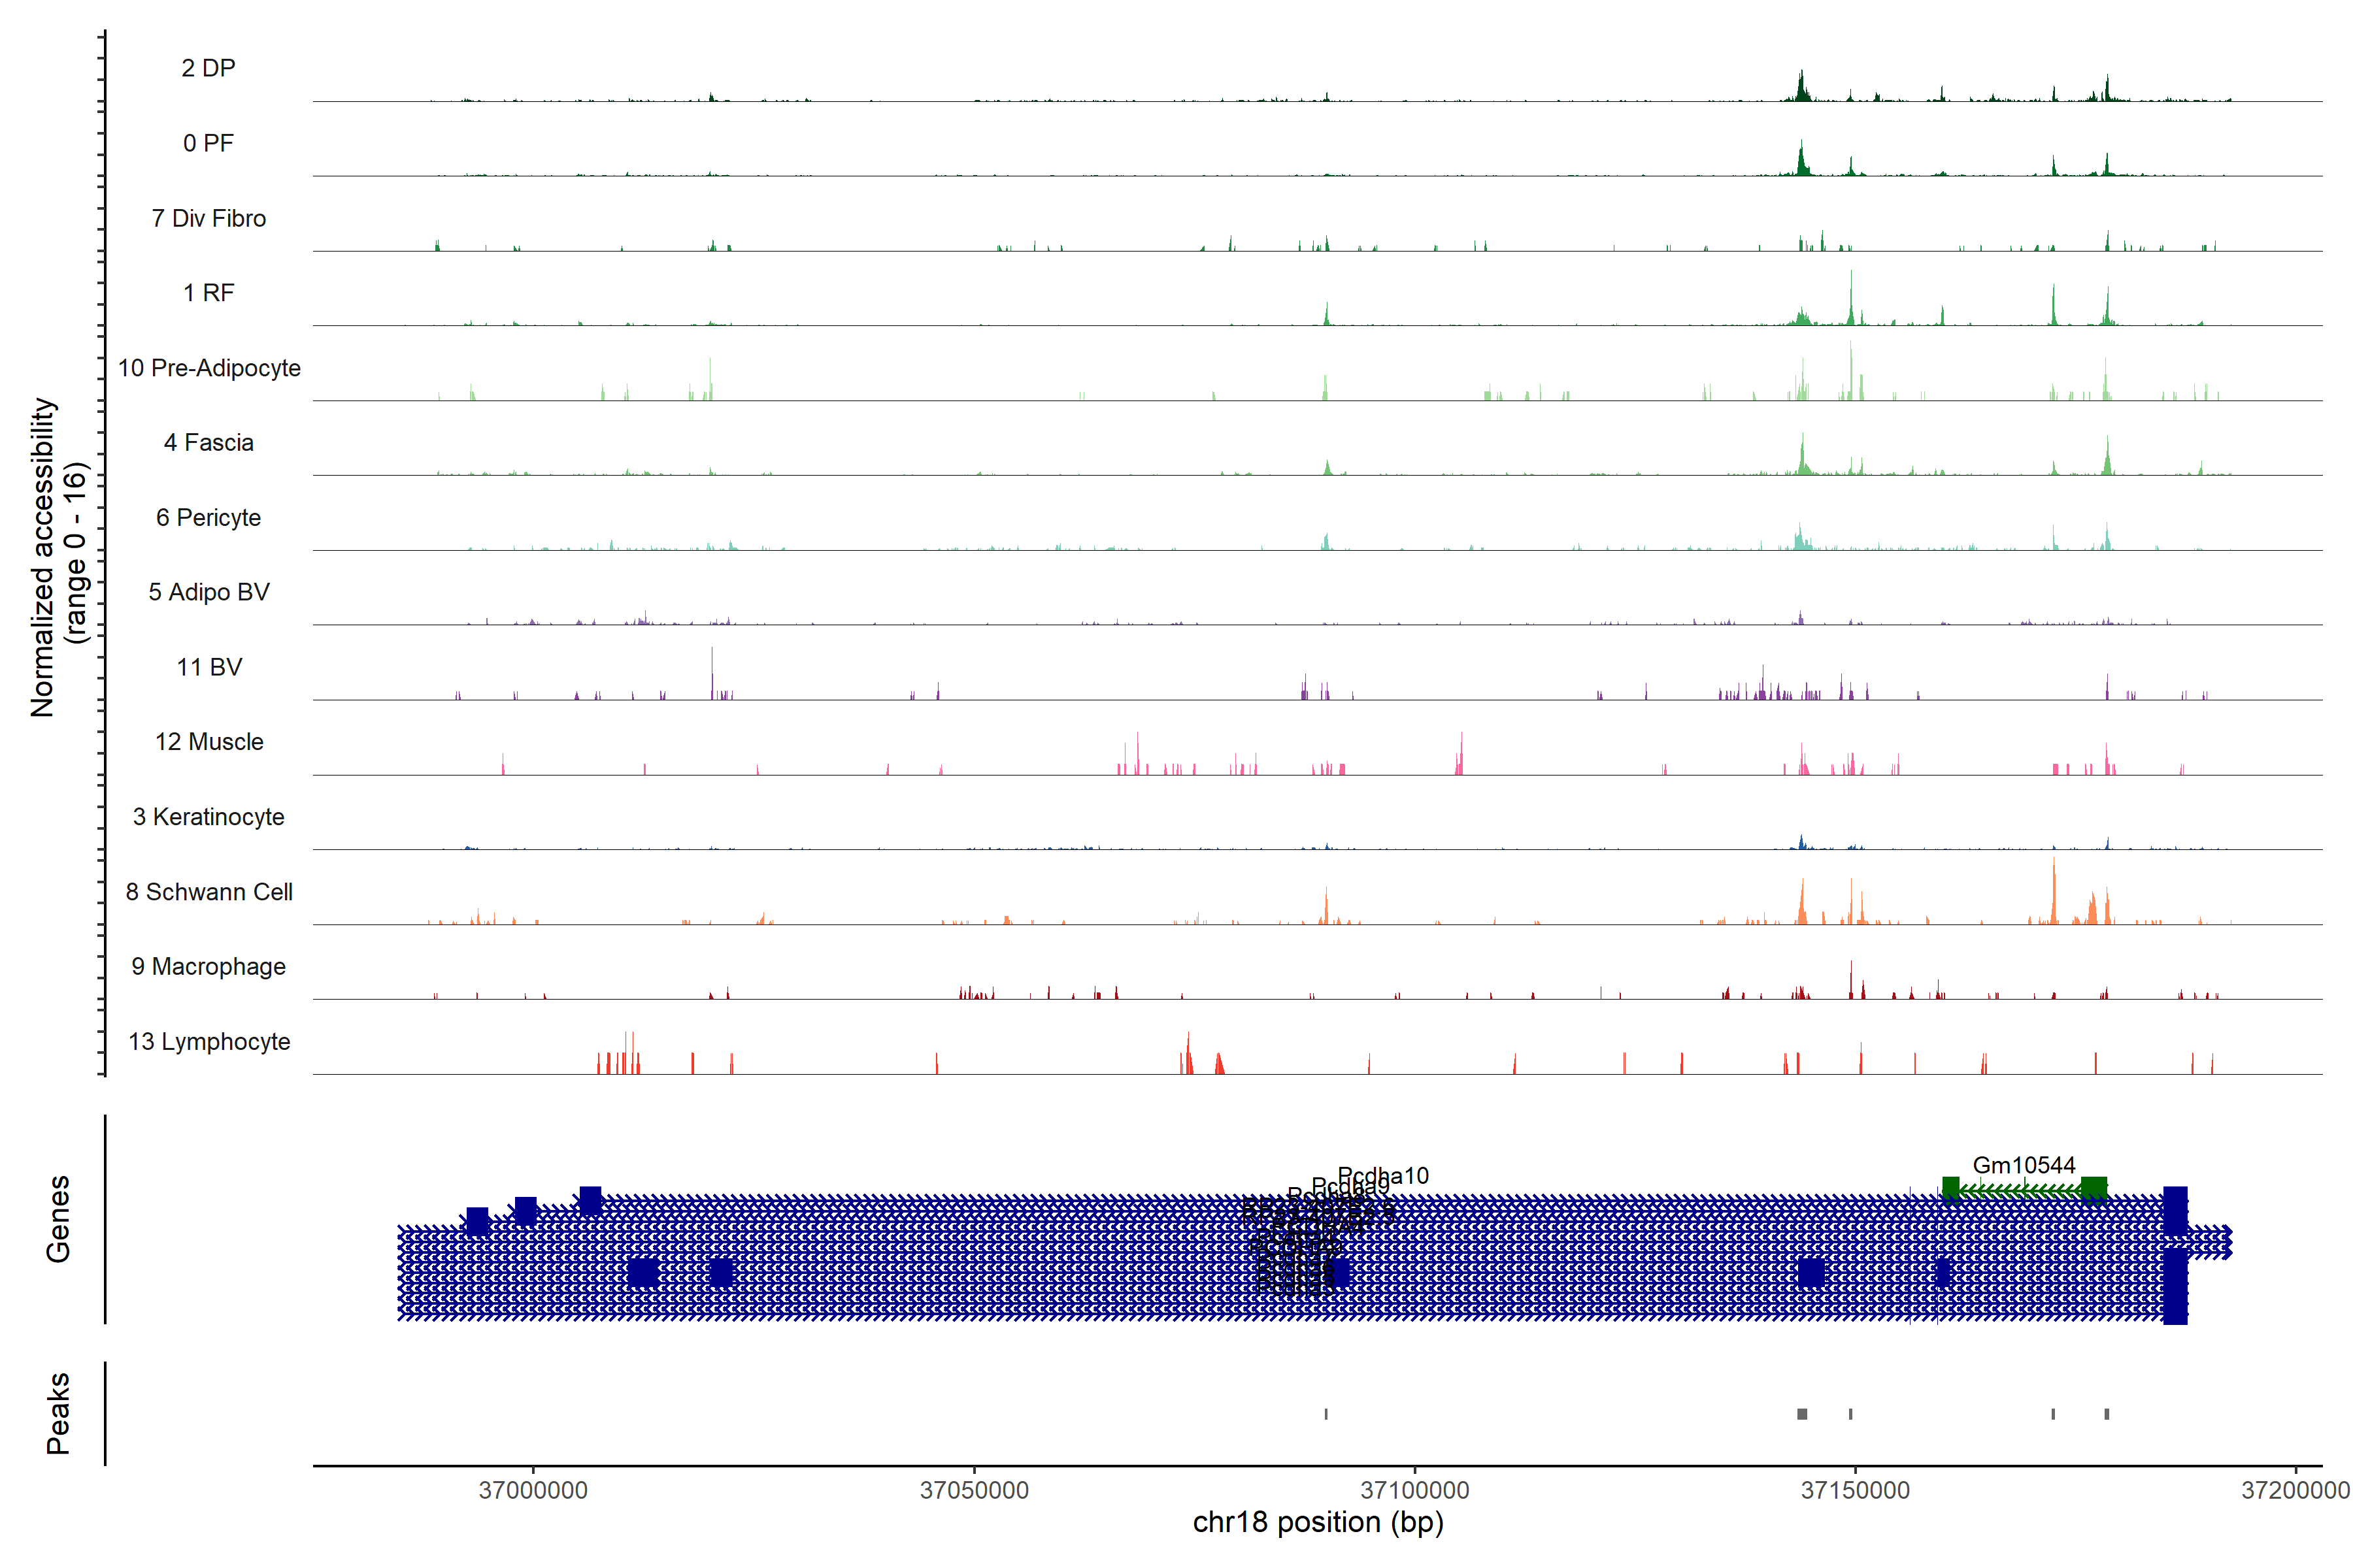Image resolution: width=2353 pixels, height=1568 pixels.
Task: Click the 10 Pre-Adipocyte track label
Action: click(x=209, y=368)
